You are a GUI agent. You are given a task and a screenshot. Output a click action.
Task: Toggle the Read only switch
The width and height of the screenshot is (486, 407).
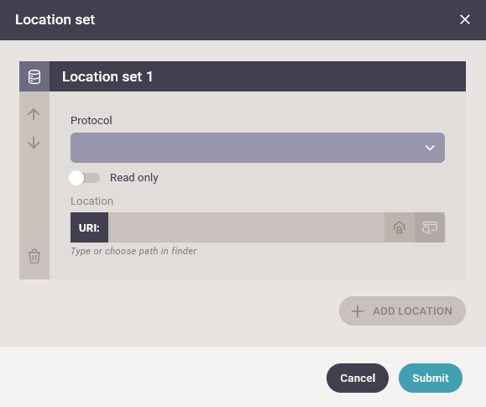point(84,178)
